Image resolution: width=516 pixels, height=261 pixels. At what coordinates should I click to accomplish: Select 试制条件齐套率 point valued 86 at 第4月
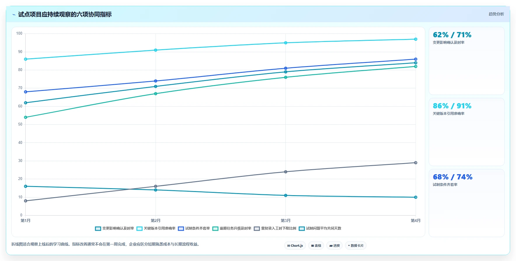pos(416,59)
